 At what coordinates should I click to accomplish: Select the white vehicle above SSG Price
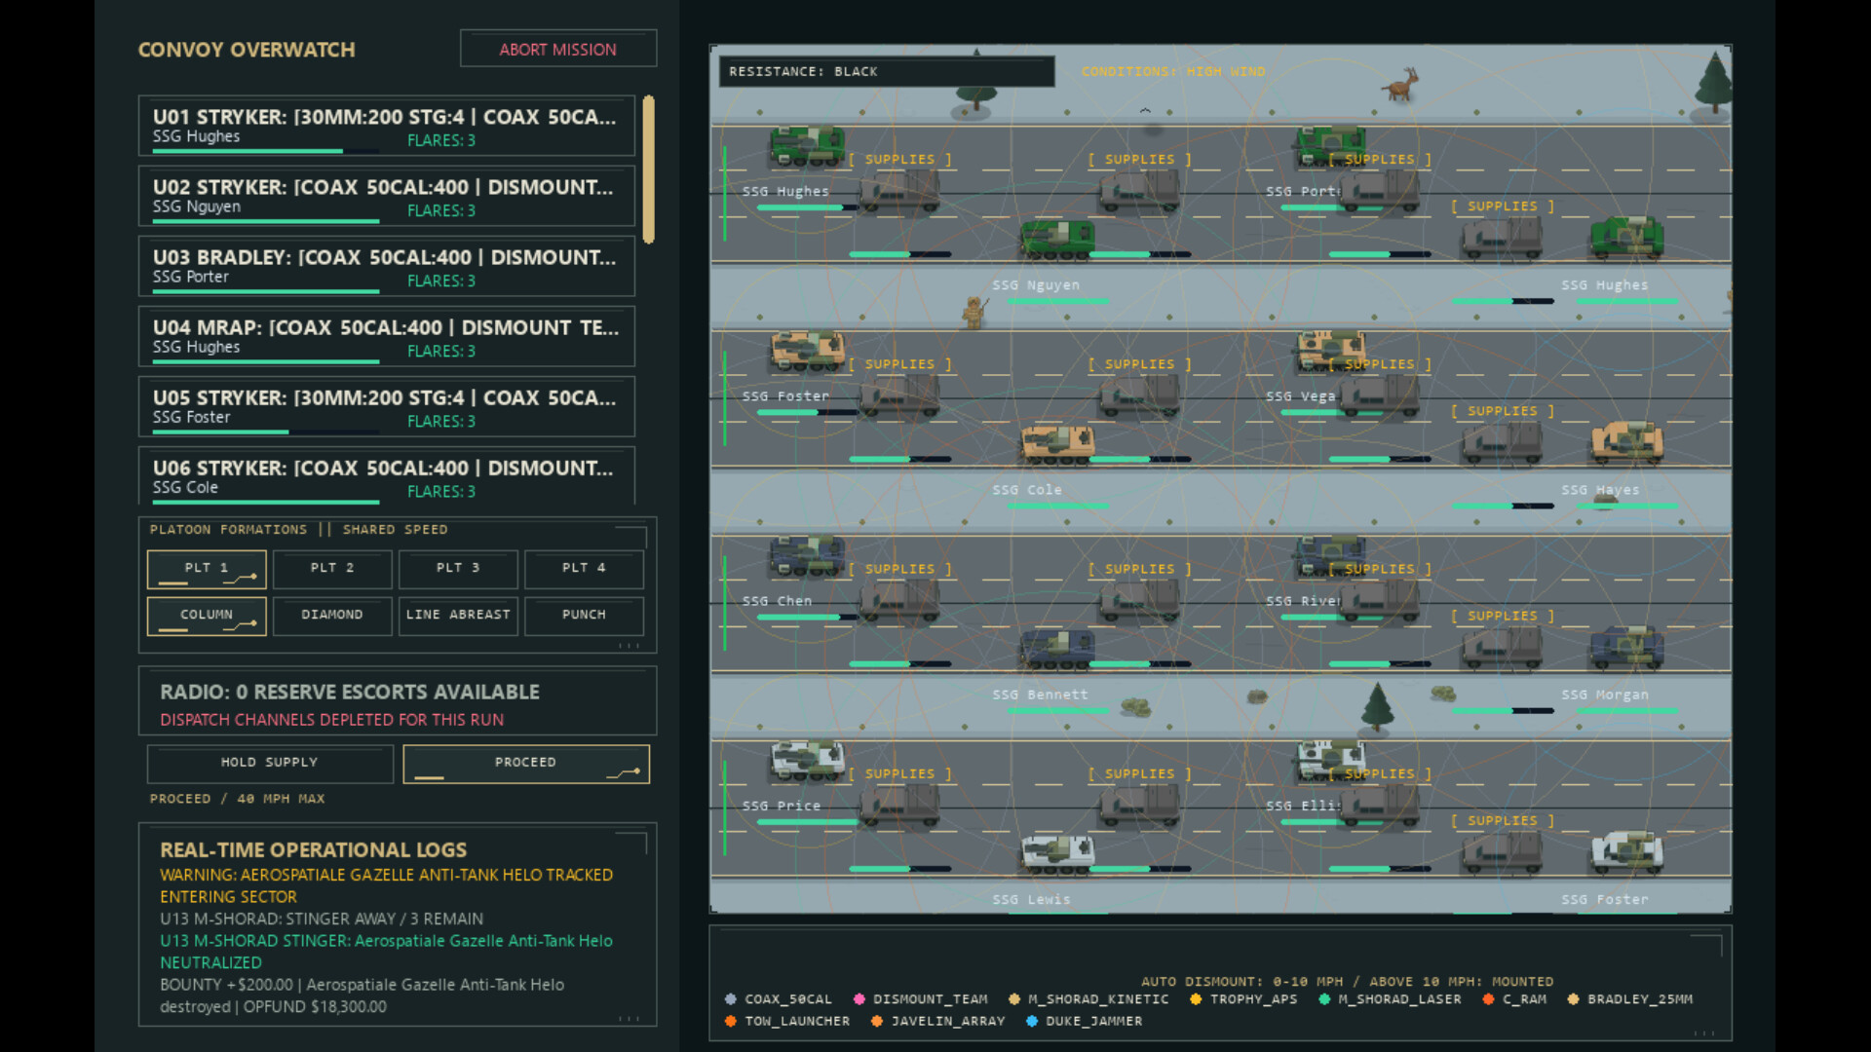pos(807,760)
